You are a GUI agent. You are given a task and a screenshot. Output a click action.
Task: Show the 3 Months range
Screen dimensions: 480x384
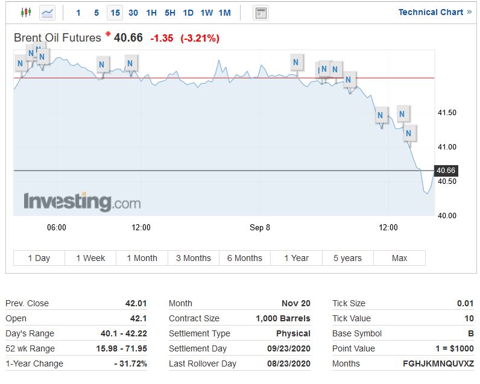[x=194, y=258]
